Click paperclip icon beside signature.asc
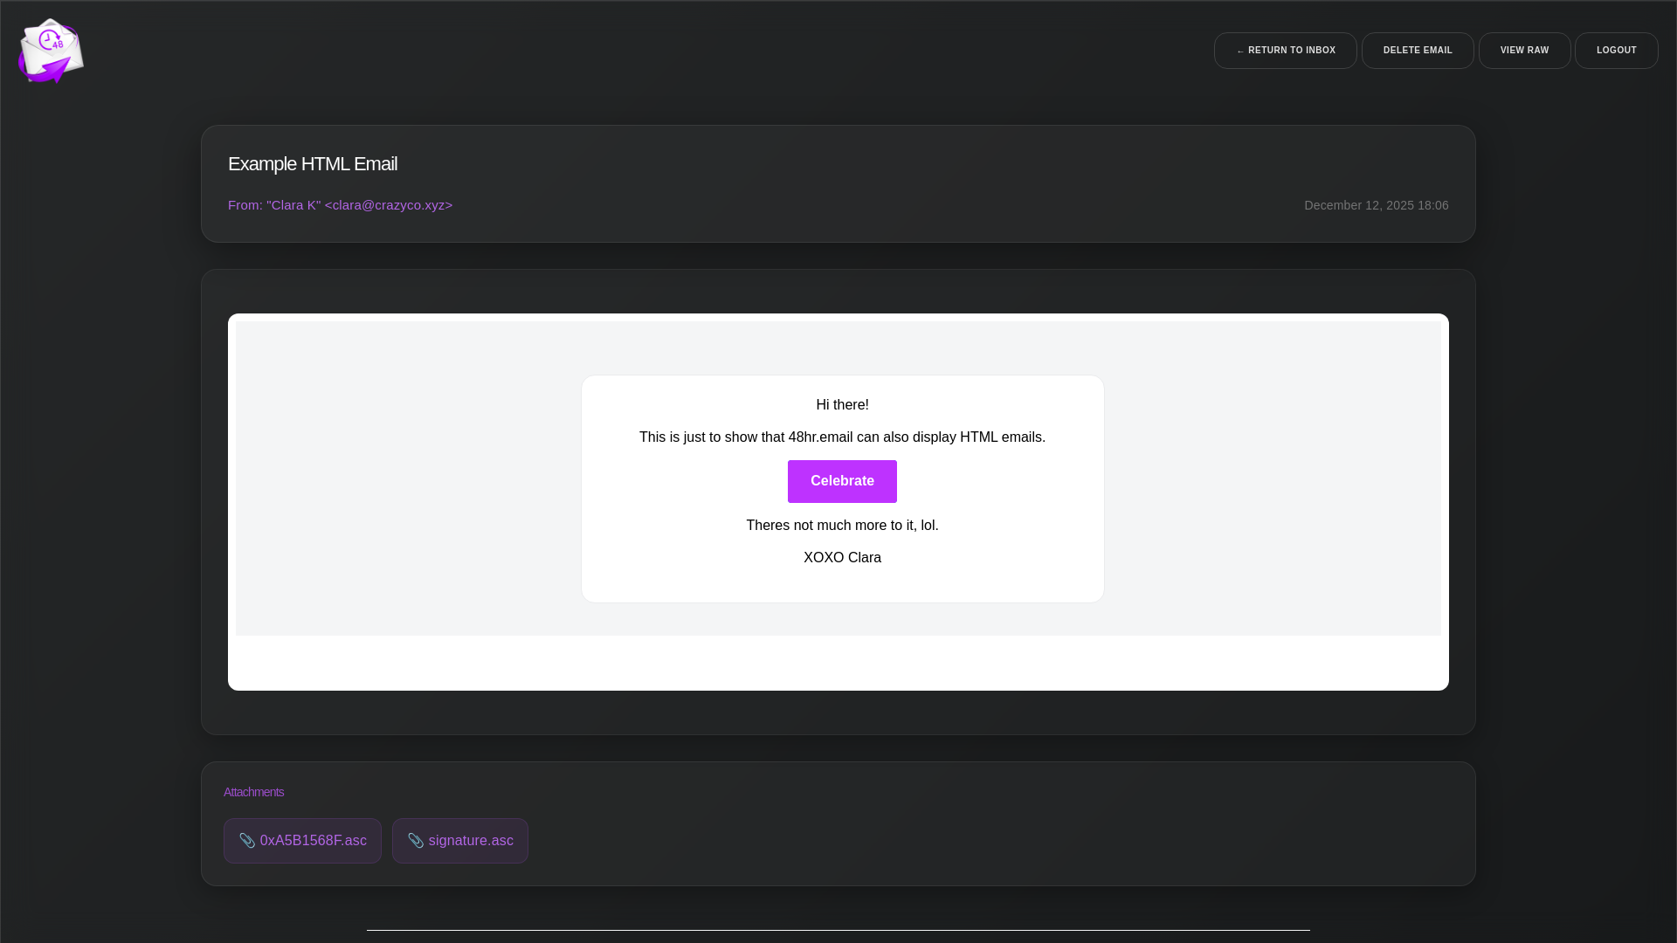The width and height of the screenshot is (1677, 943). [416, 841]
